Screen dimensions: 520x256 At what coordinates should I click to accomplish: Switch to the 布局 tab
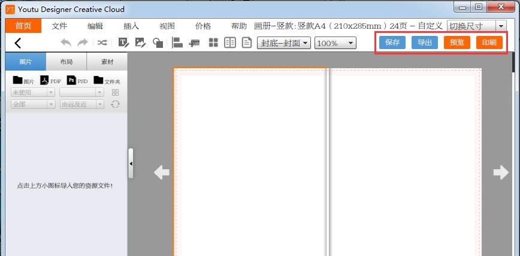click(x=66, y=62)
